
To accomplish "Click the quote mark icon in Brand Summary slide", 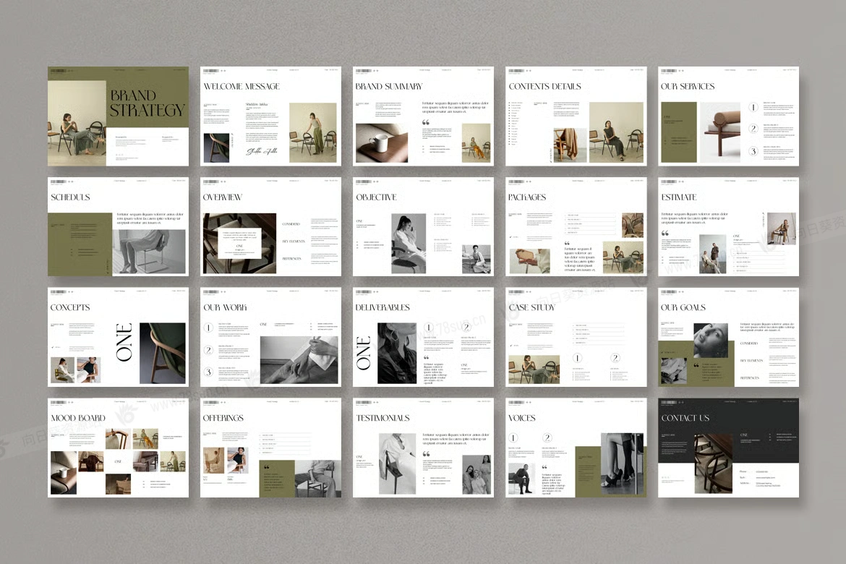I will pos(426,123).
